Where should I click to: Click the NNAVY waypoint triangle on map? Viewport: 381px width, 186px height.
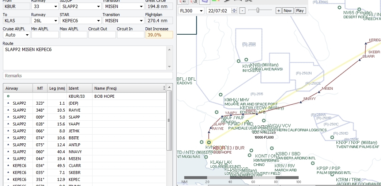point(301,102)
